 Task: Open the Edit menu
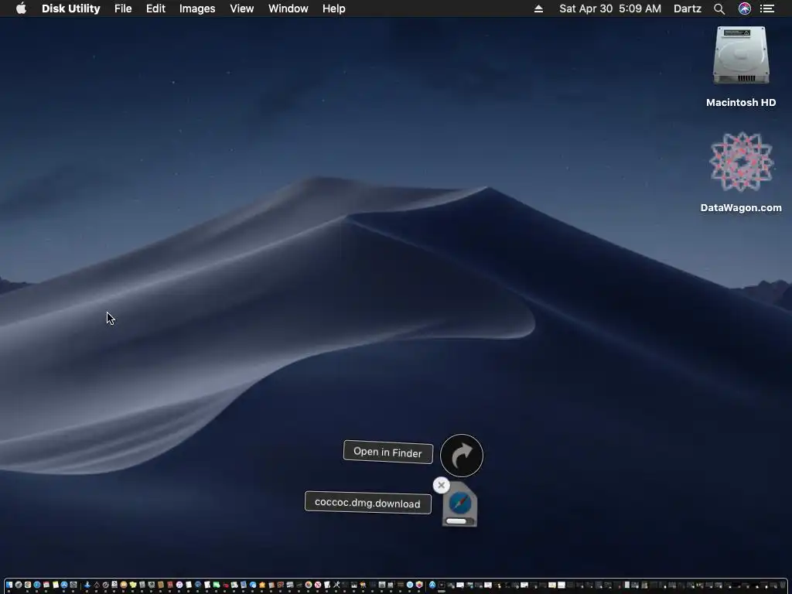[155, 9]
